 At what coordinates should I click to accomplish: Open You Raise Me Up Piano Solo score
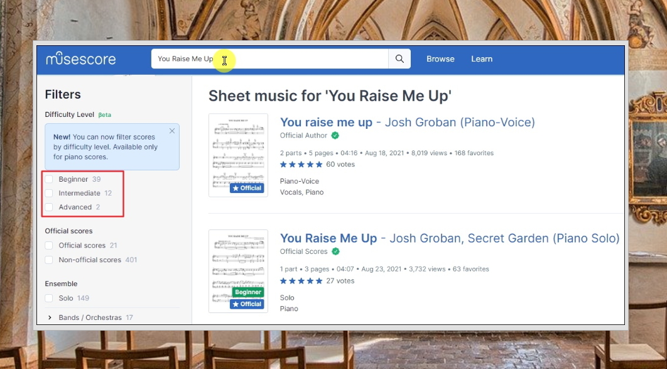coord(450,238)
